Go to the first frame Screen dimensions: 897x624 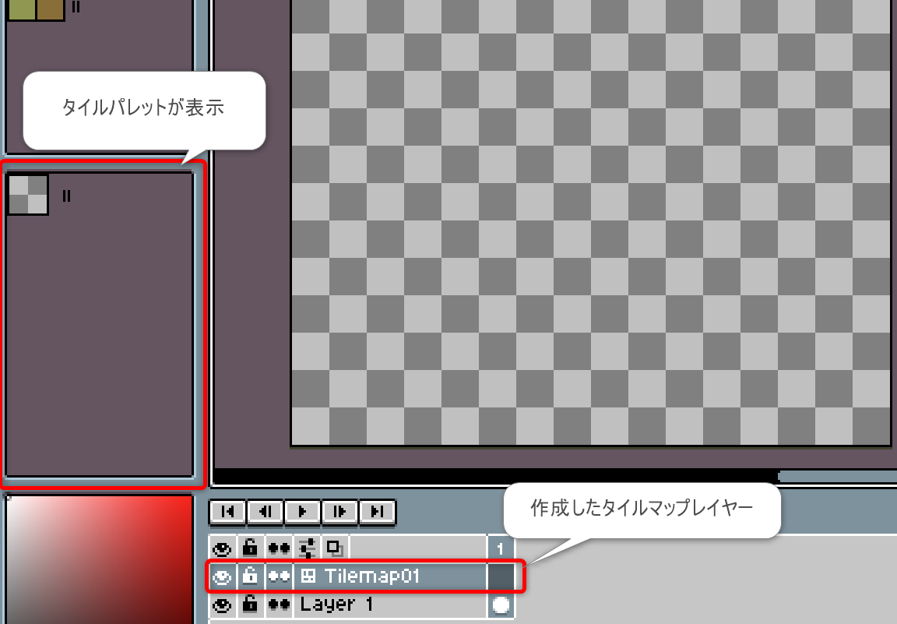pyautogui.click(x=227, y=512)
